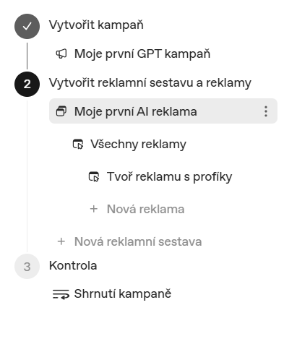Viewport: 297px width, 352px height.
Task: Click the Shrnutí kampaně summary icon
Action: pyautogui.click(x=61, y=294)
